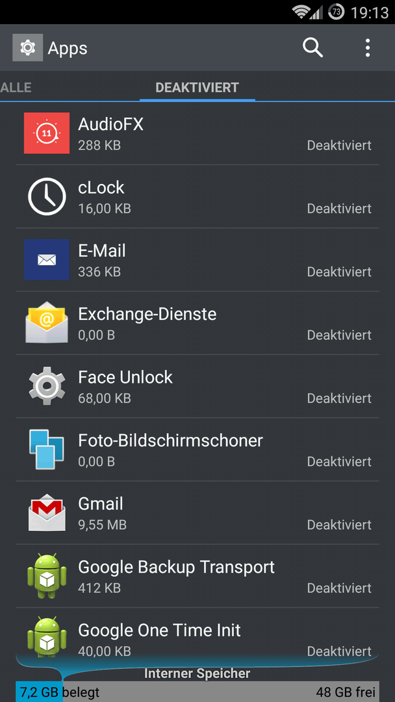Viewport: 395px width, 702px height.
Task: Tap AudioFX's Deaktiviert status label
Action: click(x=339, y=146)
